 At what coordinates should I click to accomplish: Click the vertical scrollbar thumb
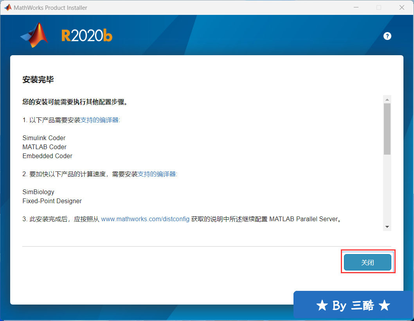click(x=387, y=129)
